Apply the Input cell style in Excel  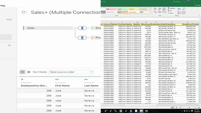coord(122,12)
